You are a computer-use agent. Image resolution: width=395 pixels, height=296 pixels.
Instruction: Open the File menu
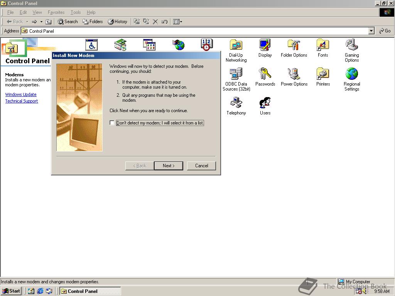point(10,12)
